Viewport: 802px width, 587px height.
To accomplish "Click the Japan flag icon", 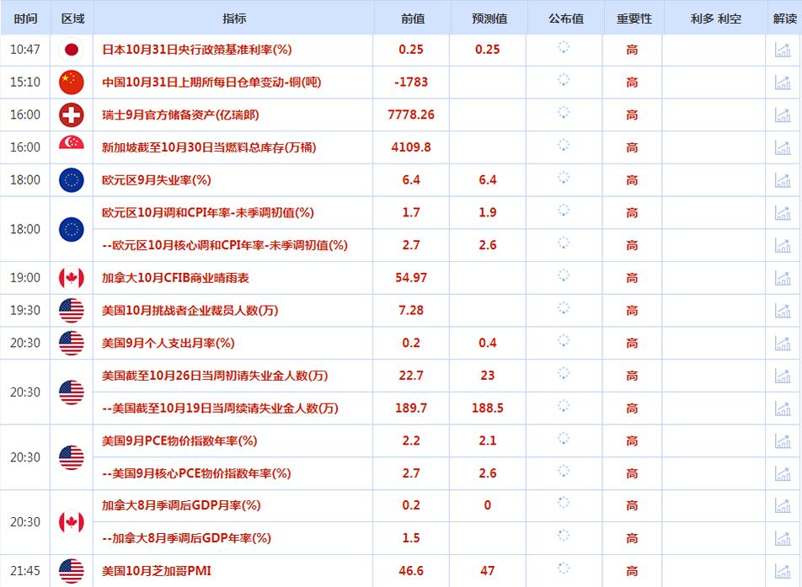I will tap(72, 50).
